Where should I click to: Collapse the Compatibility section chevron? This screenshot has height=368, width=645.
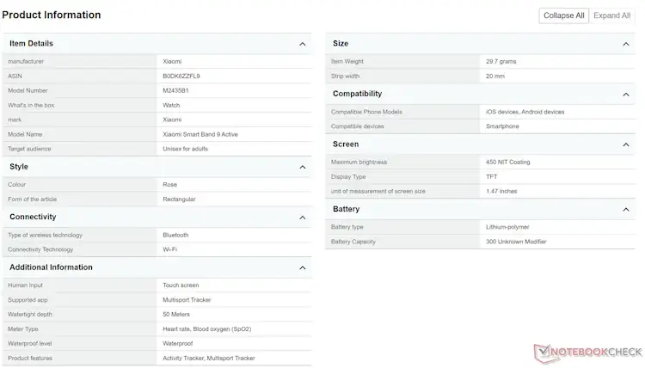pyautogui.click(x=626, y=95)
